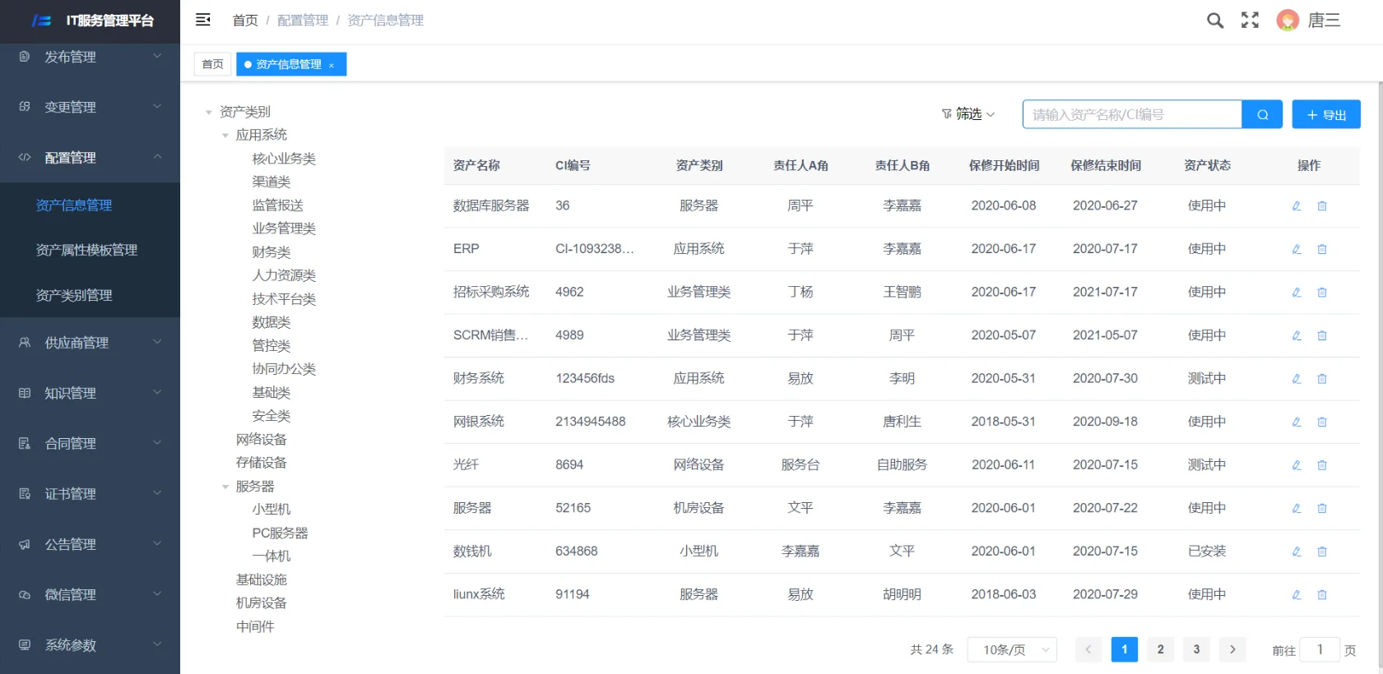The width and height of the screenshot is (1383, 674).
Task: Expand the 供应商管理 sidebar menu
Action: click(x=90, y=343)
